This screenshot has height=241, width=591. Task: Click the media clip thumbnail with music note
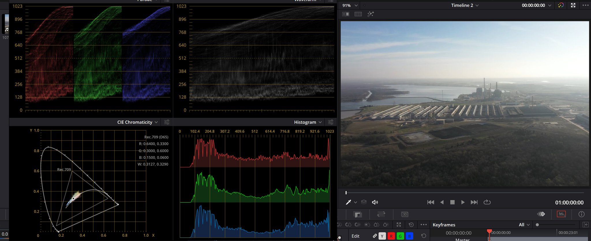5,24
